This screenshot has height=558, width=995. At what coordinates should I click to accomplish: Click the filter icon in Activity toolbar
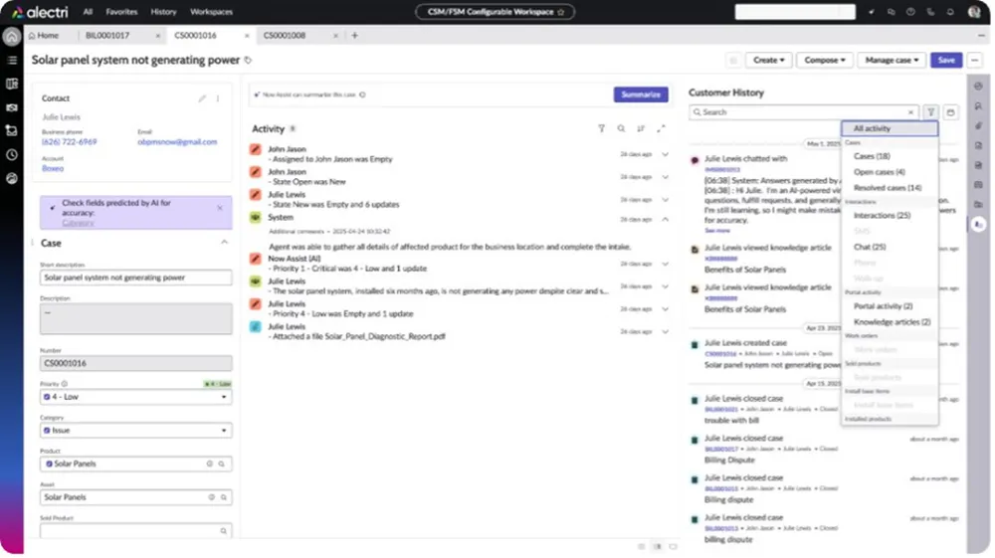click(x=601, y=128)
